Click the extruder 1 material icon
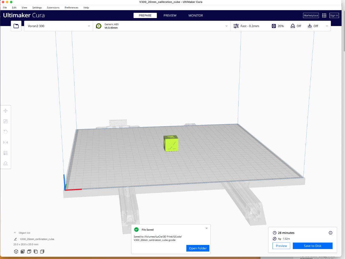The image size is (345, 259). pyautogui.click(x=99, y=26)
